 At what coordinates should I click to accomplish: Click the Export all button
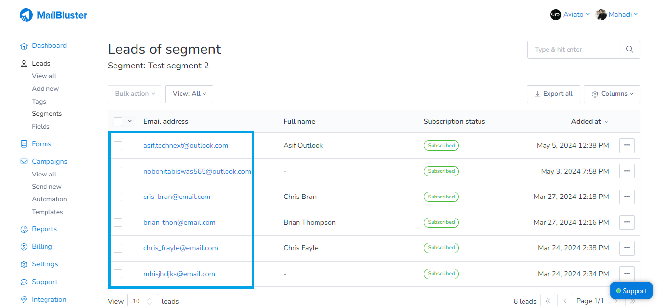553,94
